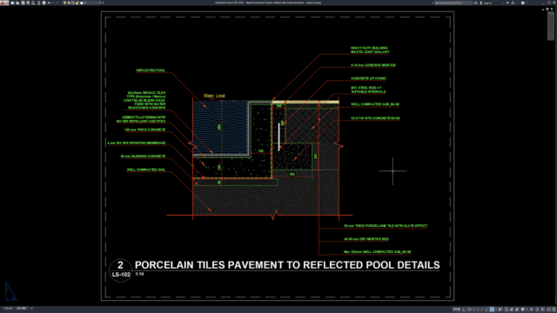Click the keyword search input field
This screenshot has width=557, height=313.
coord(453,3)
